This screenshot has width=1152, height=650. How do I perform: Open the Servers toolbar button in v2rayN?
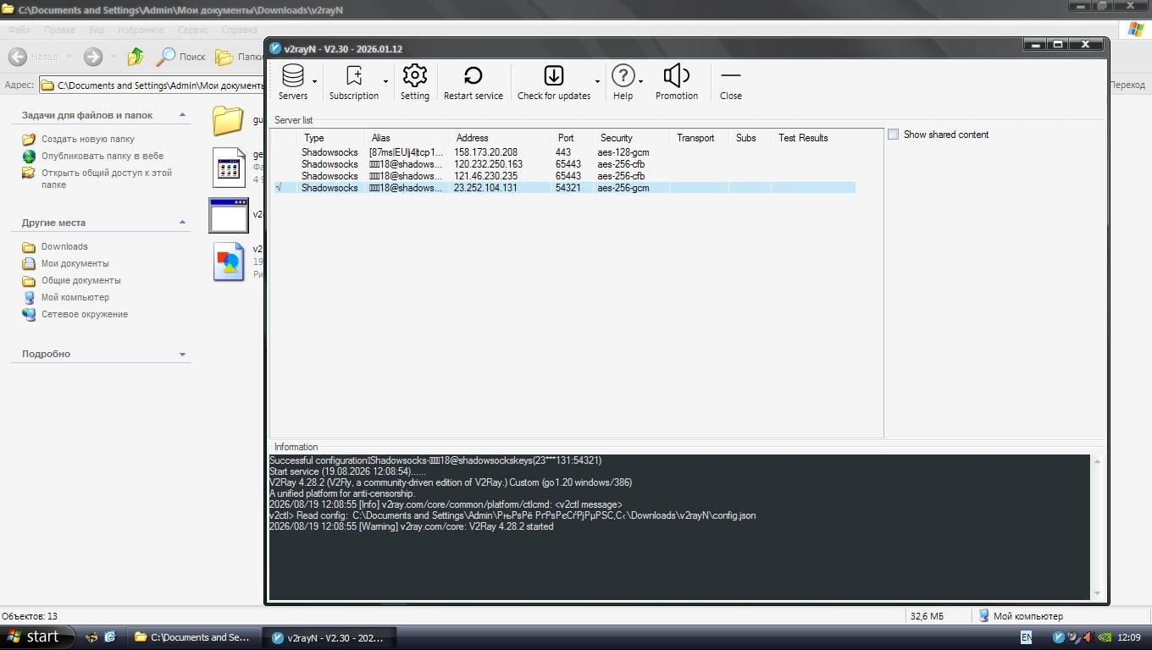click(x=293, y=82)
